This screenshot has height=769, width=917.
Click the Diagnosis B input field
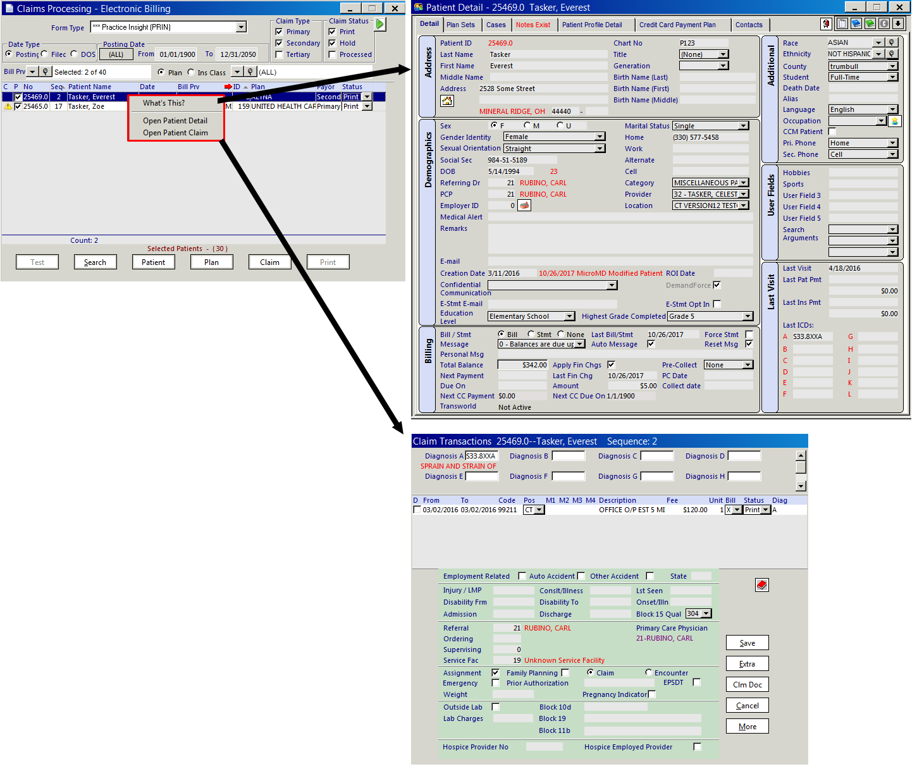point(569,456)
